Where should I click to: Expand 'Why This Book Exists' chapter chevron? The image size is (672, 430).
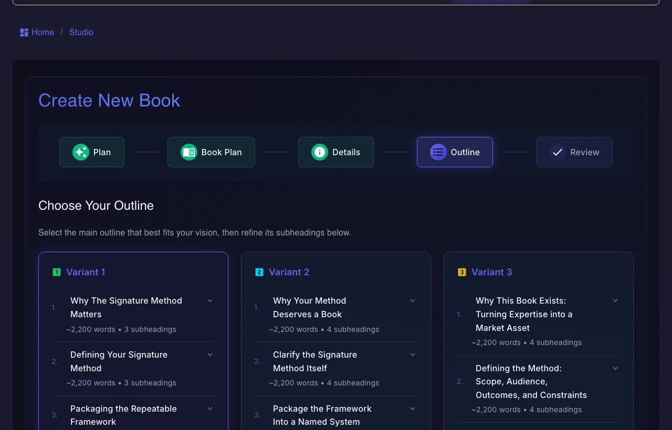click(615, 300)
